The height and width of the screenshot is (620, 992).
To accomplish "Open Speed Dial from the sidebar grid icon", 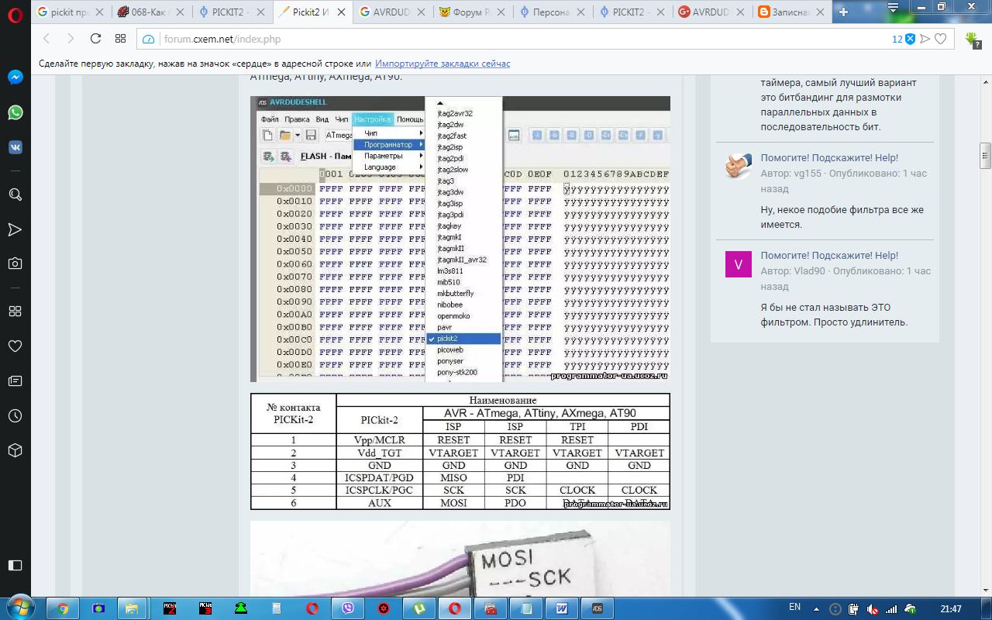I will tap(15, 312).
